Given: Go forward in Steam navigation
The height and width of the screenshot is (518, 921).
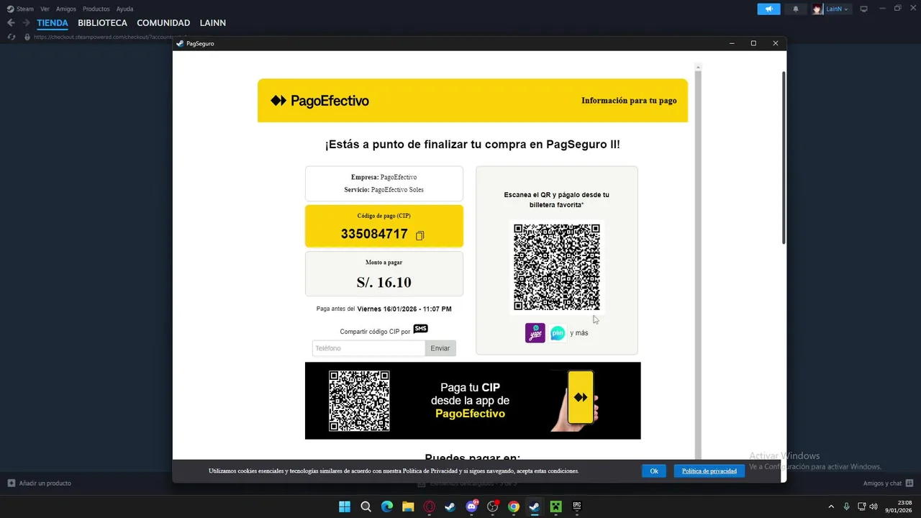Looking at the screenshot, I should click(26, 23).
